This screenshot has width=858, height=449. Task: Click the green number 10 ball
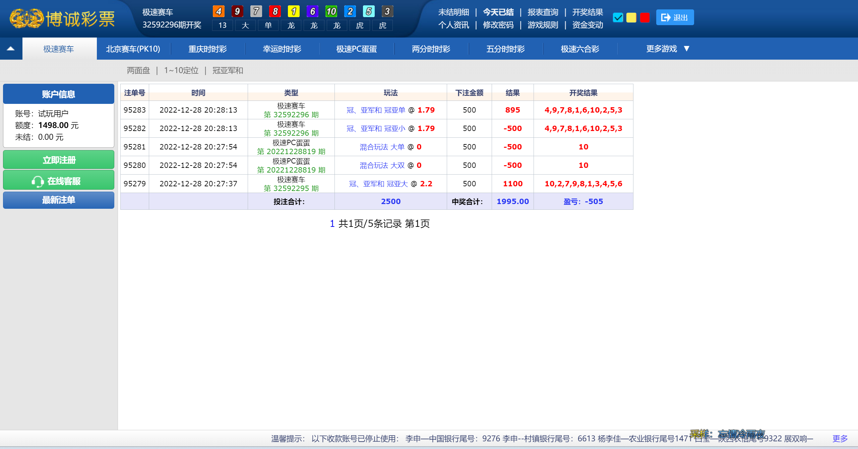coord(331,11)
